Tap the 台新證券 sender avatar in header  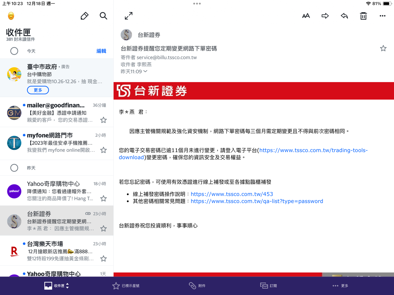point(126,35)
